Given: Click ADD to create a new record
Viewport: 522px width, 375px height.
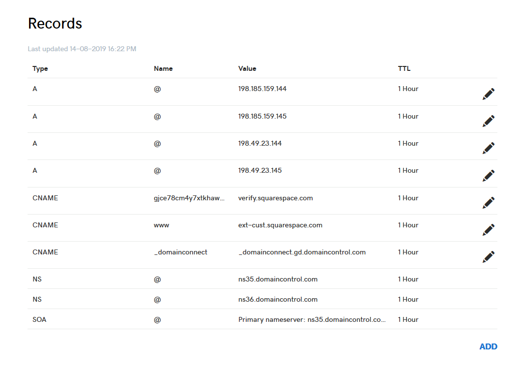Looking at the screenshot, I should coord(488,346).
